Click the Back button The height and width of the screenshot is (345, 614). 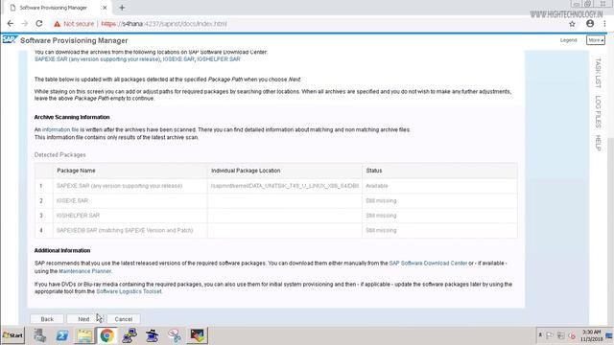47,319
